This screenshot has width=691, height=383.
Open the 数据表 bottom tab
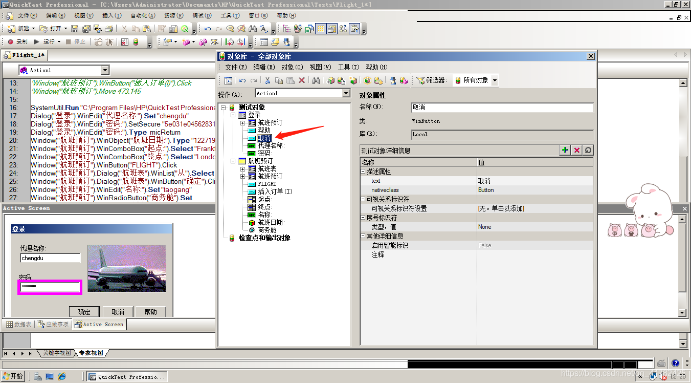[19, 324]
